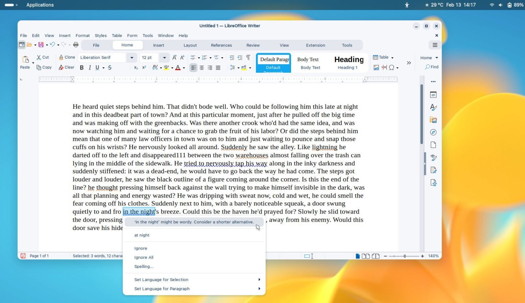Select center text alignment
This screenshot has height=303, width=525.
click(201, 67)
